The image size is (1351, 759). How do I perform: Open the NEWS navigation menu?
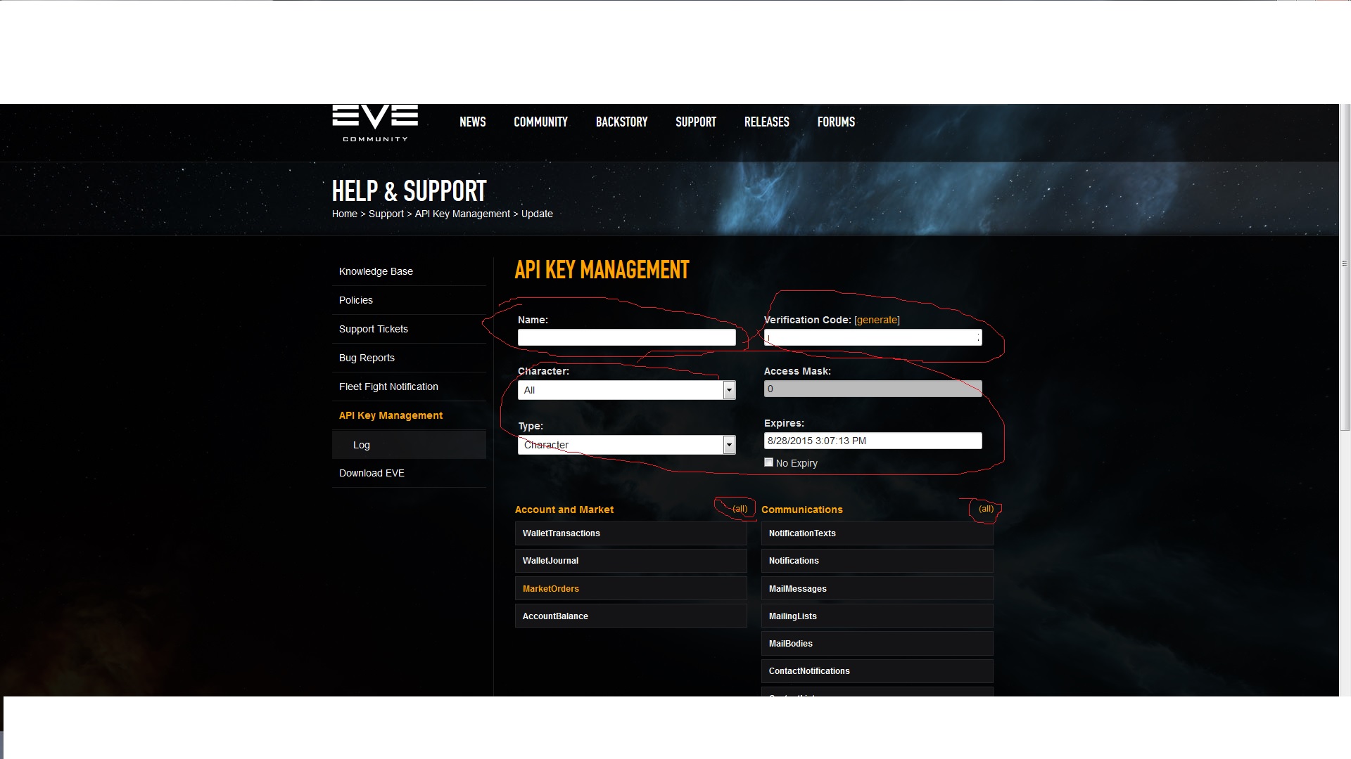472,122
